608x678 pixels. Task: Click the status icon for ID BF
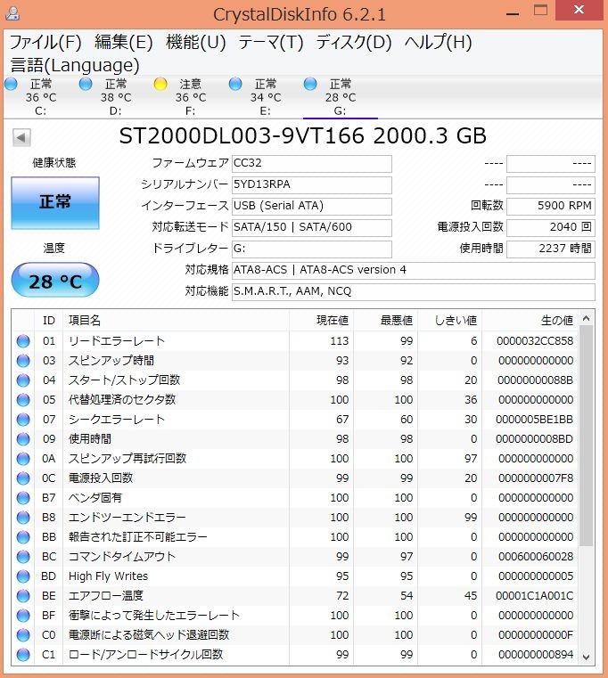coord(23,616)
